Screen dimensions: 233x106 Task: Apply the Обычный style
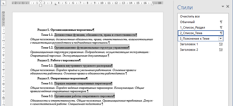point(201,22)
